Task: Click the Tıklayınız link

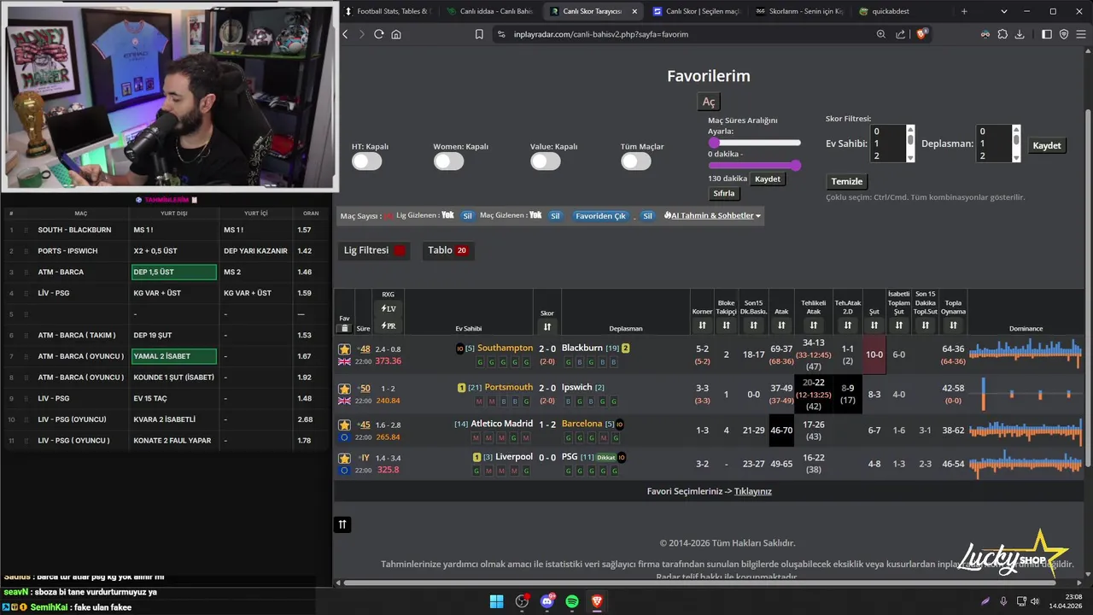Action: tap(753, 491)
